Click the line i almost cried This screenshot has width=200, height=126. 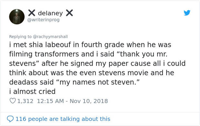[32, 91]
